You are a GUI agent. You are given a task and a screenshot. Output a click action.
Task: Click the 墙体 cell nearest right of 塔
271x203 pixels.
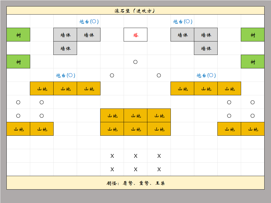182,34
